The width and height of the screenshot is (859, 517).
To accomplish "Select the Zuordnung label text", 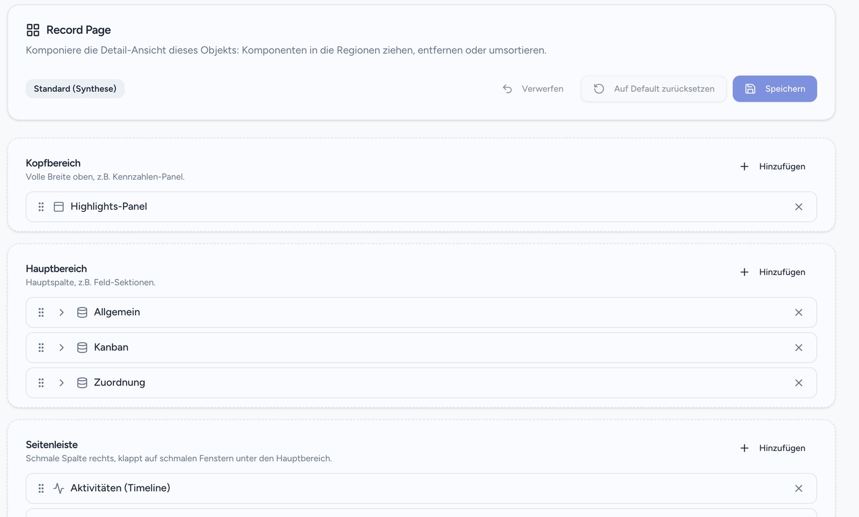I will pyautogui.click(x=120, y=382).
